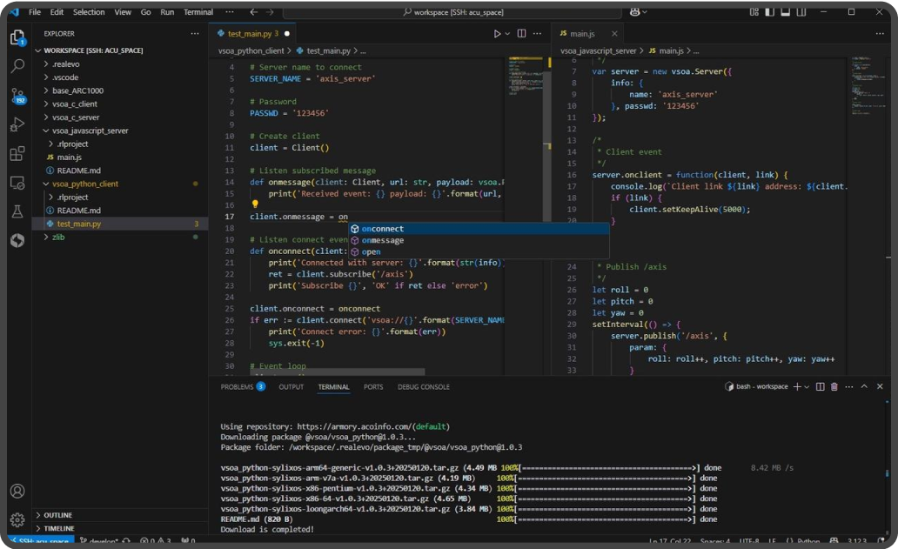The image size is (898, 549).
Task: Pick the onmessage autocomplete suggestion
Action: [479, 240]
